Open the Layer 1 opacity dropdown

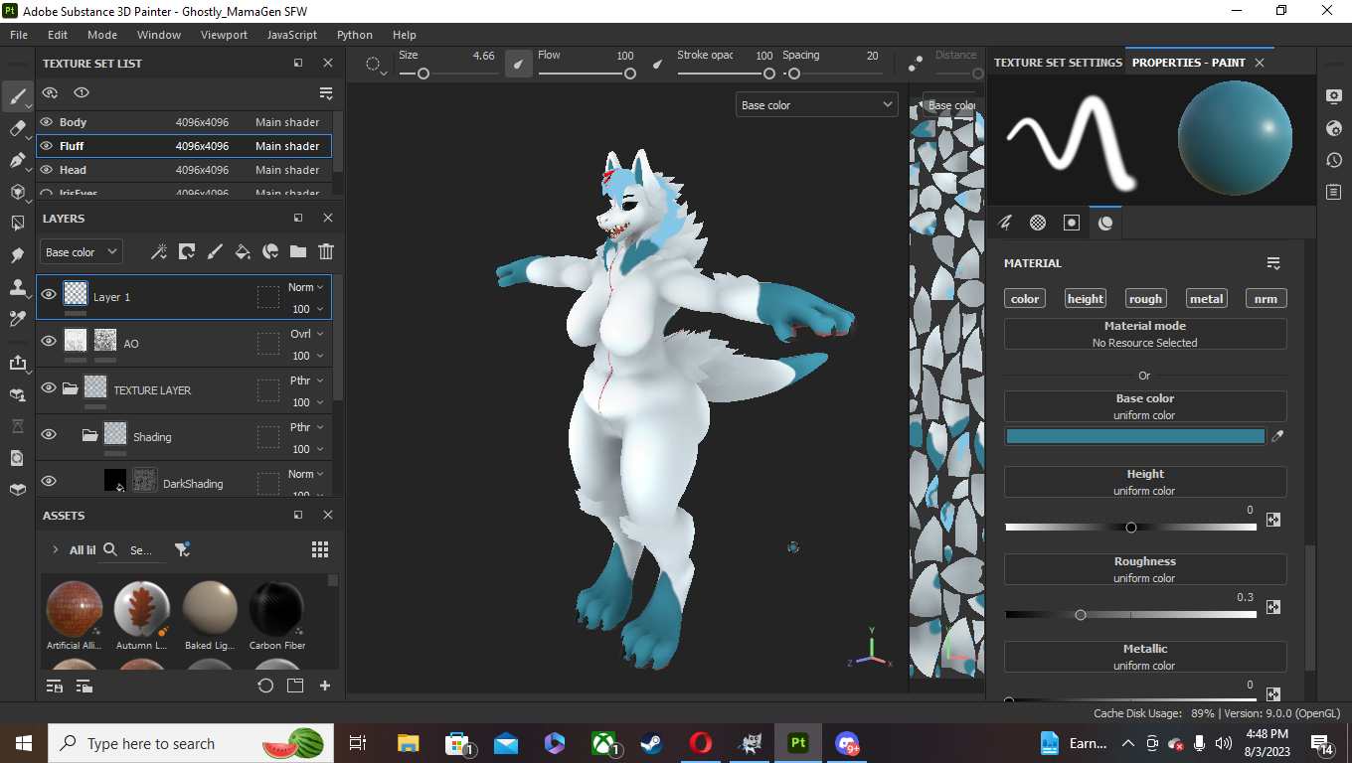(308, 309)
